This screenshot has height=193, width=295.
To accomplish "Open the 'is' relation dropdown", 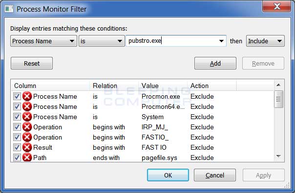I will click(x=102, y=41).
